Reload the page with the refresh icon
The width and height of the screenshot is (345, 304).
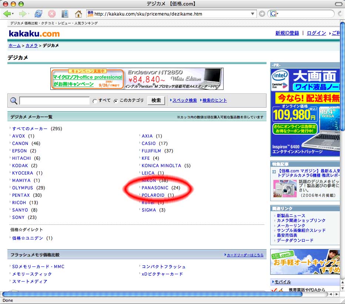[38, 14]
